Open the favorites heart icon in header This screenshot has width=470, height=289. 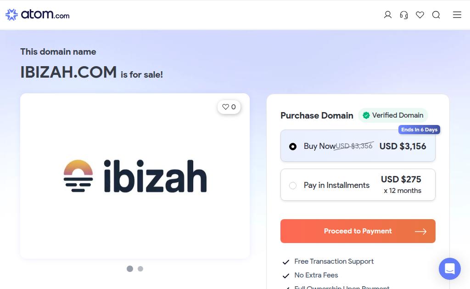point(420,15)
